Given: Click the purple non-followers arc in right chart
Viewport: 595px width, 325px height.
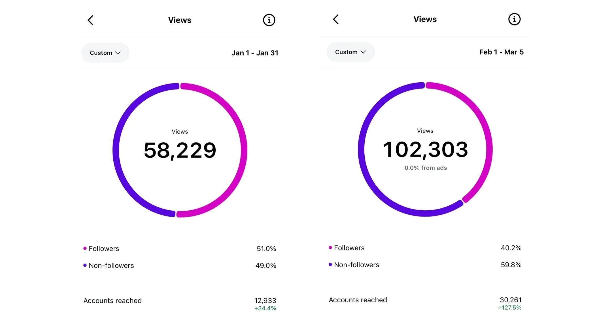Looking at the screenshot, I should (x=361, y=149).
